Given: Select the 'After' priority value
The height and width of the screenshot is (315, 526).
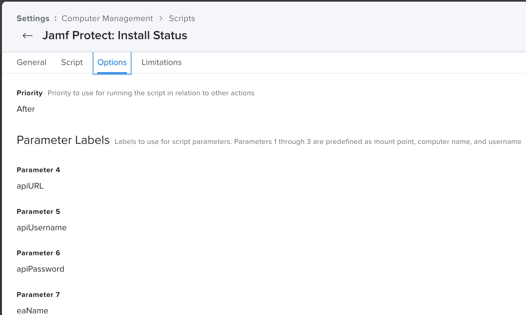Looking at the screenshot, I should [26, 109].
